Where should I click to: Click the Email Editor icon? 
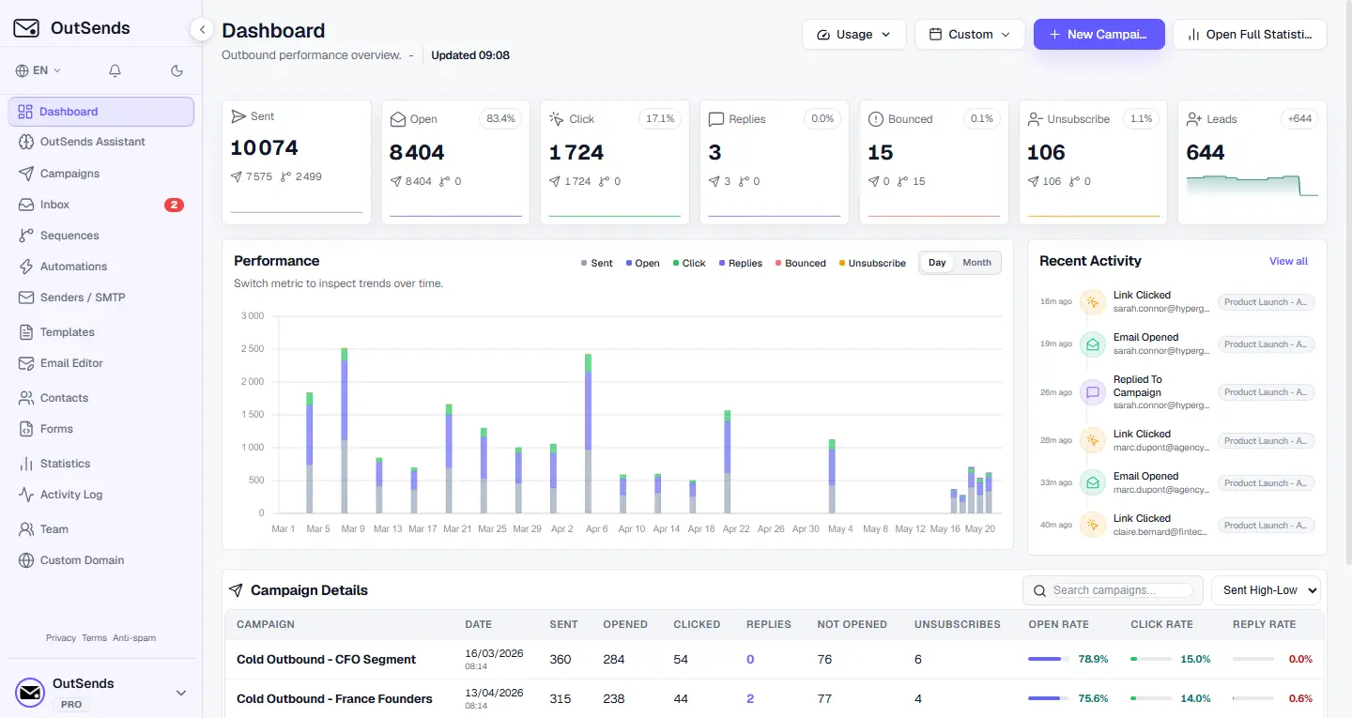click(25, 363)
